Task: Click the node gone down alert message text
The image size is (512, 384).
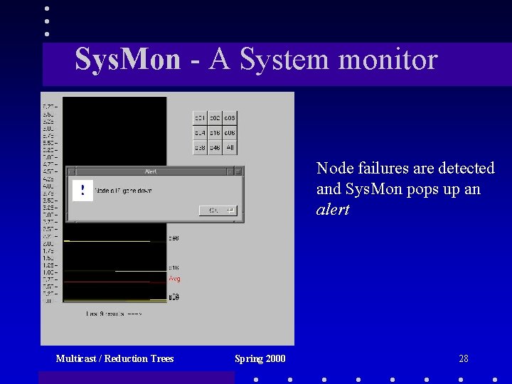Action: pyautogui.click(x=123, y=191)
